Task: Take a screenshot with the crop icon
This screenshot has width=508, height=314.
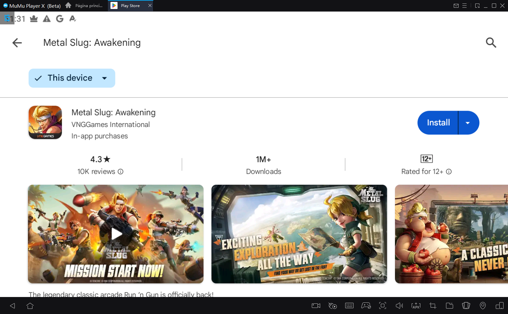Action: [x=433, y=306]
